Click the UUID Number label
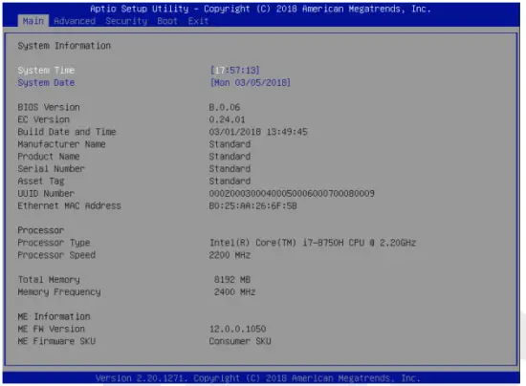This screenshot has height=386, width=526. [x=46, y=193]
